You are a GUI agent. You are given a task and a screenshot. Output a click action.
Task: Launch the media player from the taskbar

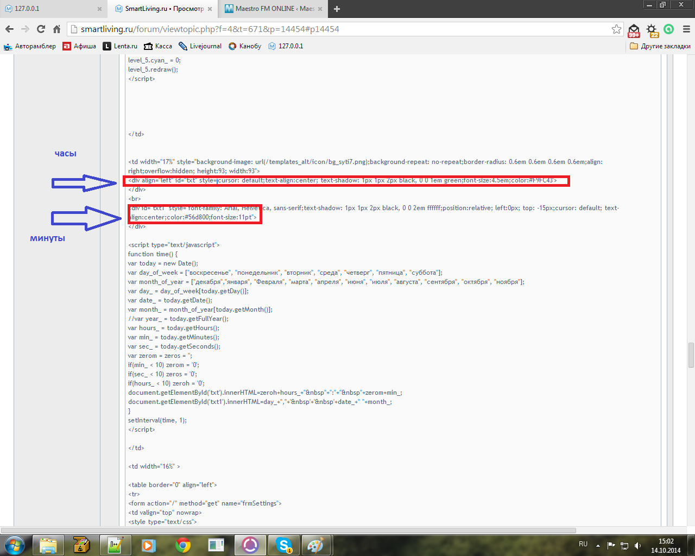(x=149, y=545)
